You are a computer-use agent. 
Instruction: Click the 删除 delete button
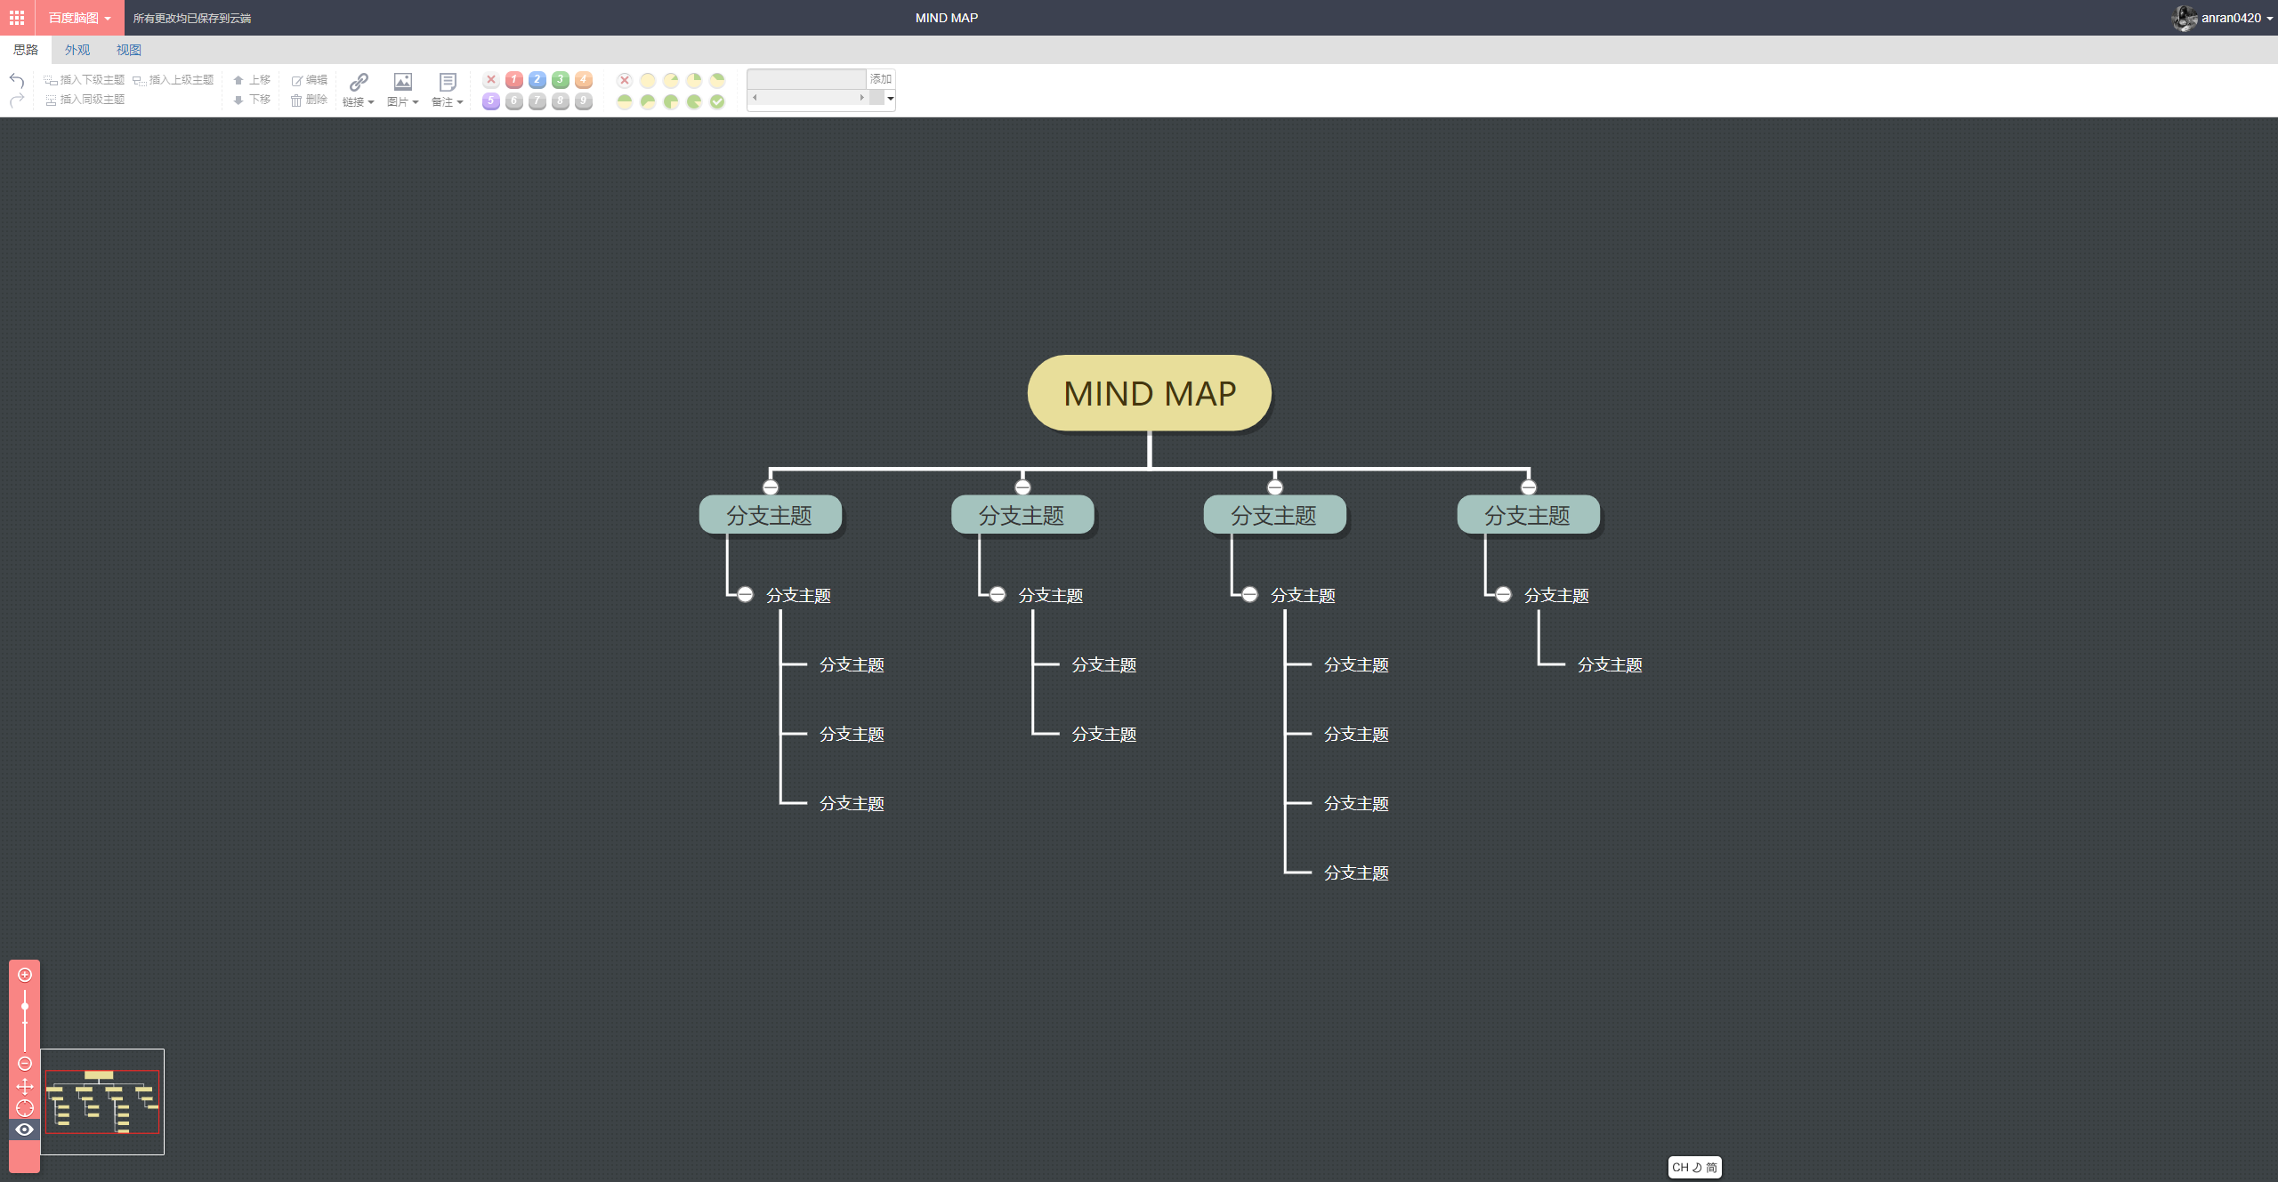(310, 100)
